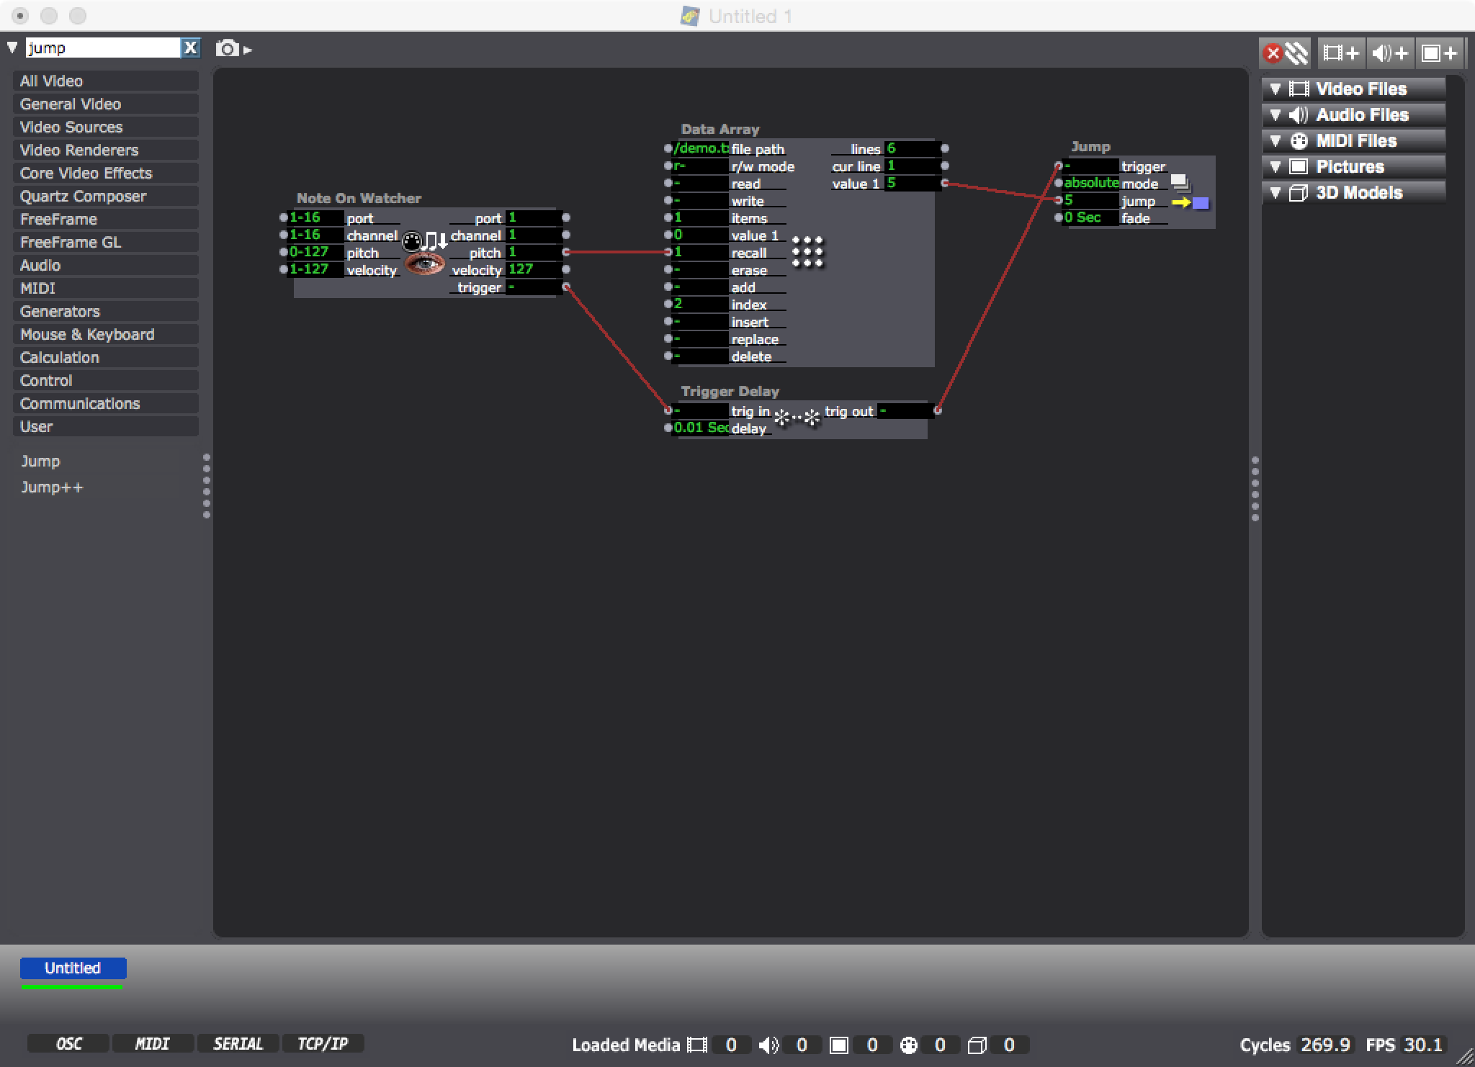The width and height of the screenshot is (1475, 1067).
Task: Click the Data Array node icon
Action: click(802, 251)
